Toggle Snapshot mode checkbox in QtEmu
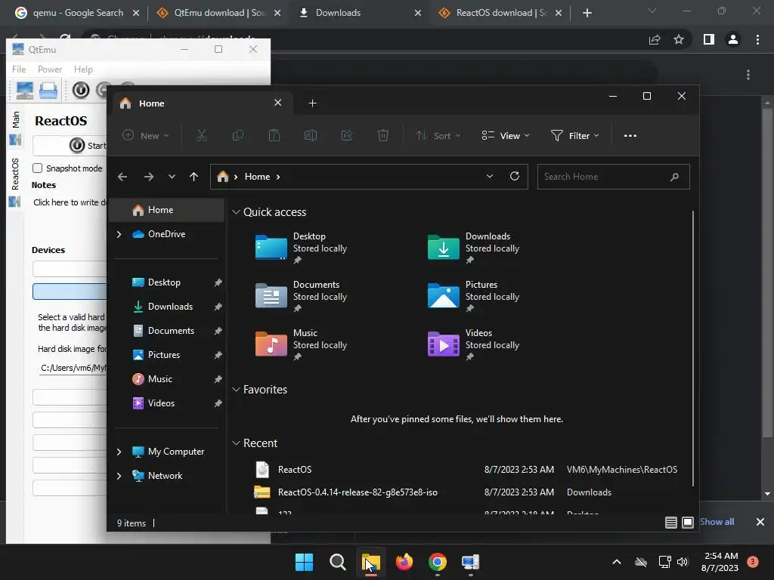Screen dimensions: 774x580 point(38,168)
